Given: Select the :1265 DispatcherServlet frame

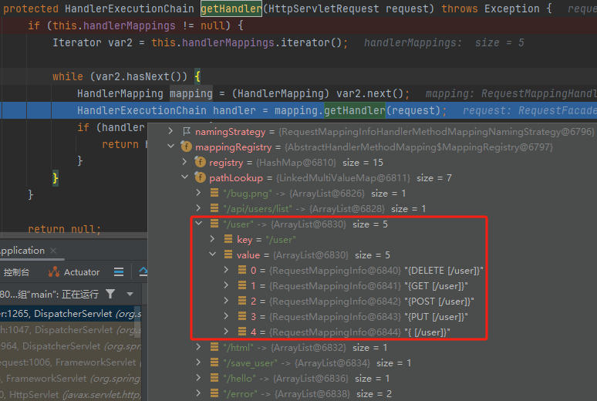Looking at the screenshot, I should [70, 314].
